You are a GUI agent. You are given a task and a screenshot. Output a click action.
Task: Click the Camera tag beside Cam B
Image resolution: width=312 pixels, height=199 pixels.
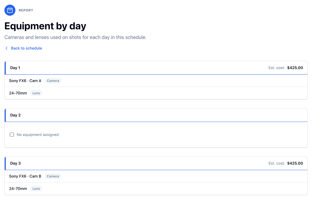click(53, 176)
